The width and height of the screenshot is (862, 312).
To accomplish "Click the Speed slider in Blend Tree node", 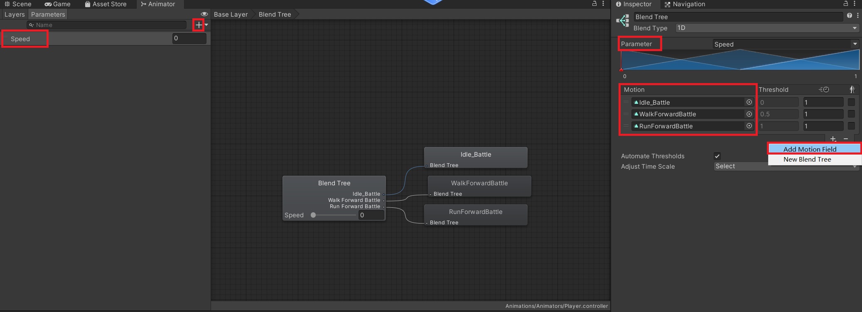I will (x=334, y=215).
